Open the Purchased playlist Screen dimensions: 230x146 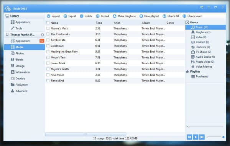pyautogui.click(x=200, y=76)
